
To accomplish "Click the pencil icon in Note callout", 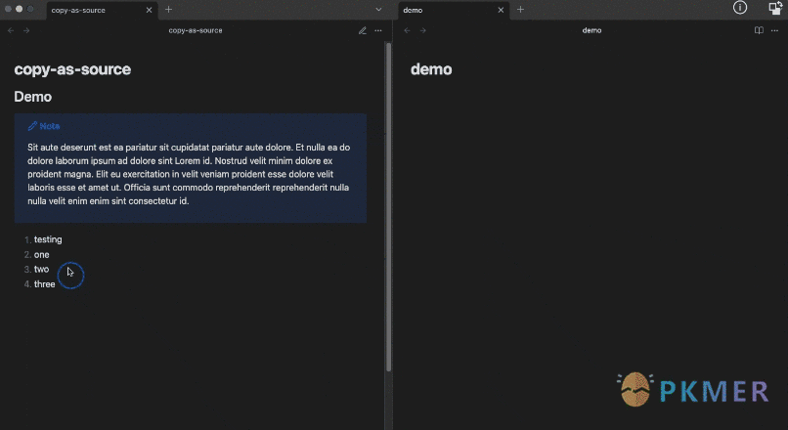I will tap(32, 126).
